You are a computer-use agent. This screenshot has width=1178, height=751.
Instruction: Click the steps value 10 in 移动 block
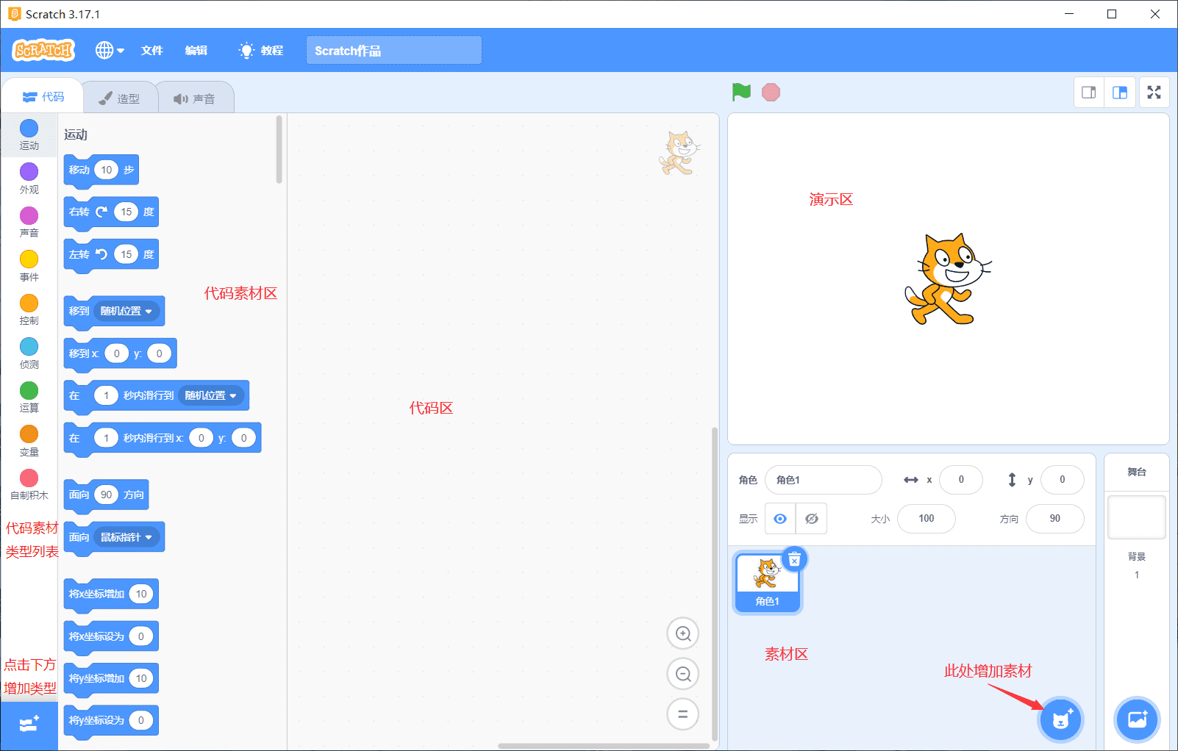tap(107, 170)
